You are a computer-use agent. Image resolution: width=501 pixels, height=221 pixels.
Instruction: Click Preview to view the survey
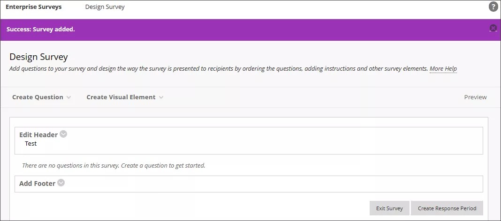475,97
